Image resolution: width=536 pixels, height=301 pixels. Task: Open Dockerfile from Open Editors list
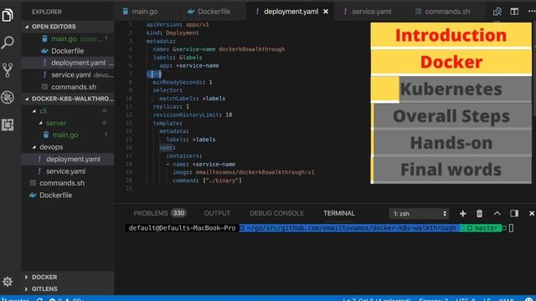pos(68,51)
